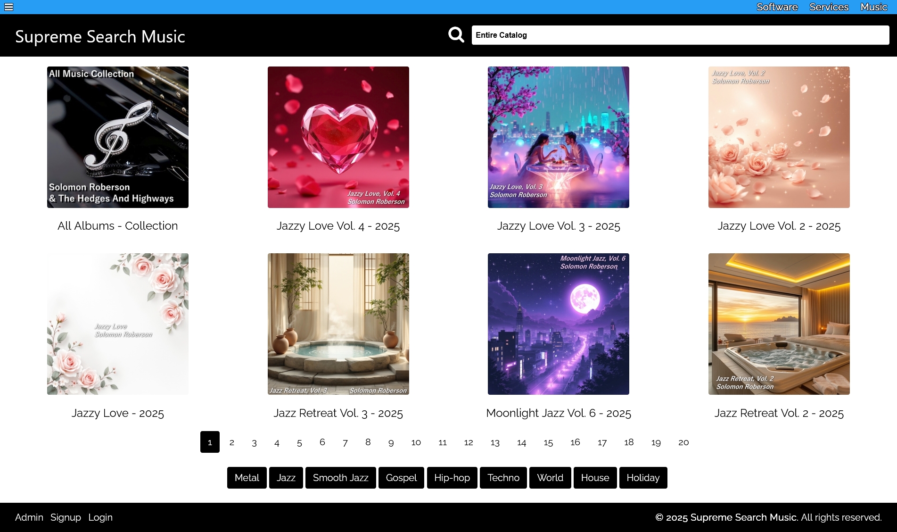The width and height of the screenshot is (897, 532).
Task: Go to page 2 of results
Action: click(x=231, y=442)
